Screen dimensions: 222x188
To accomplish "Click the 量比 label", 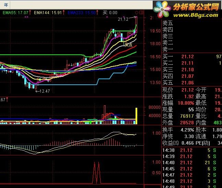I will 201,116.
